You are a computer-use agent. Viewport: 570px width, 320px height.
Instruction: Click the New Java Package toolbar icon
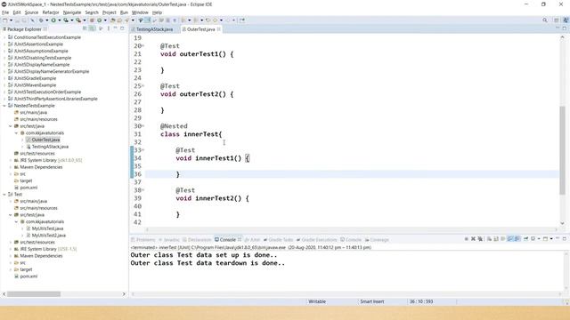[92, 20]
